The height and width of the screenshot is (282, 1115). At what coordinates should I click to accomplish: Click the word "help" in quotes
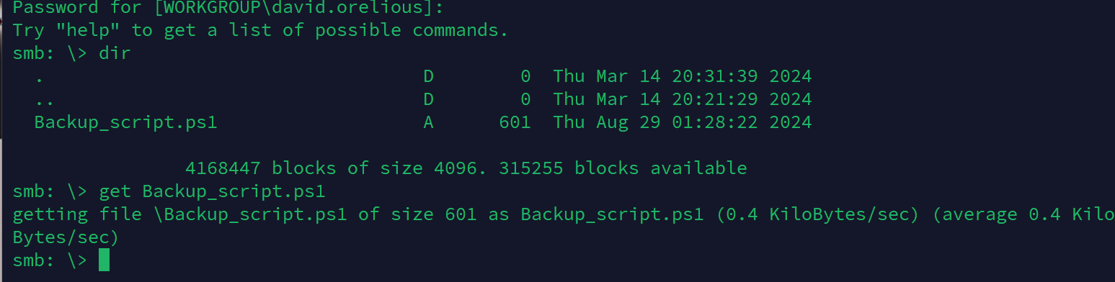(x=89, y=30)
